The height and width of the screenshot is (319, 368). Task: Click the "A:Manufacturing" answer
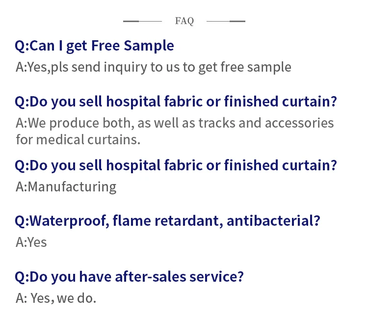coord(66,186)
